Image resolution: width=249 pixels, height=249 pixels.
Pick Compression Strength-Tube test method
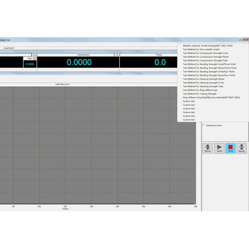tap(205, 61)
